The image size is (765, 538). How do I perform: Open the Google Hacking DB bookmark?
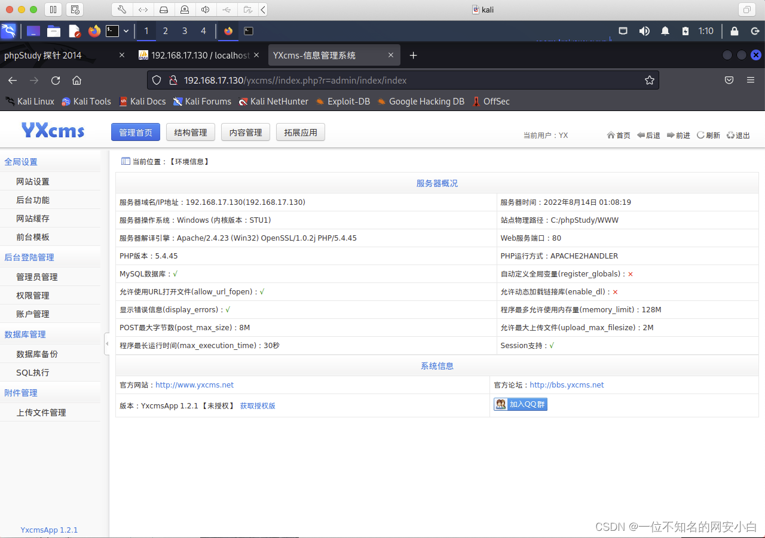421,102
